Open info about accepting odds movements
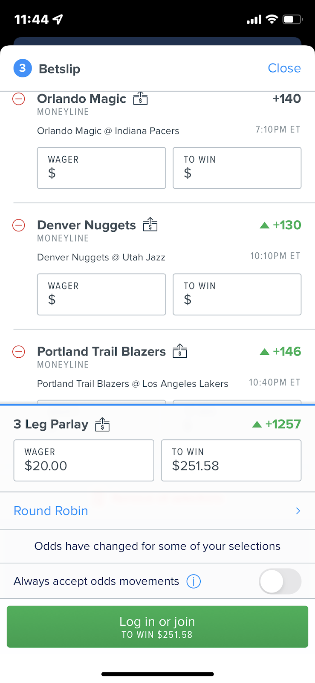The image size is (315, 683). click(x=194, y=581)
